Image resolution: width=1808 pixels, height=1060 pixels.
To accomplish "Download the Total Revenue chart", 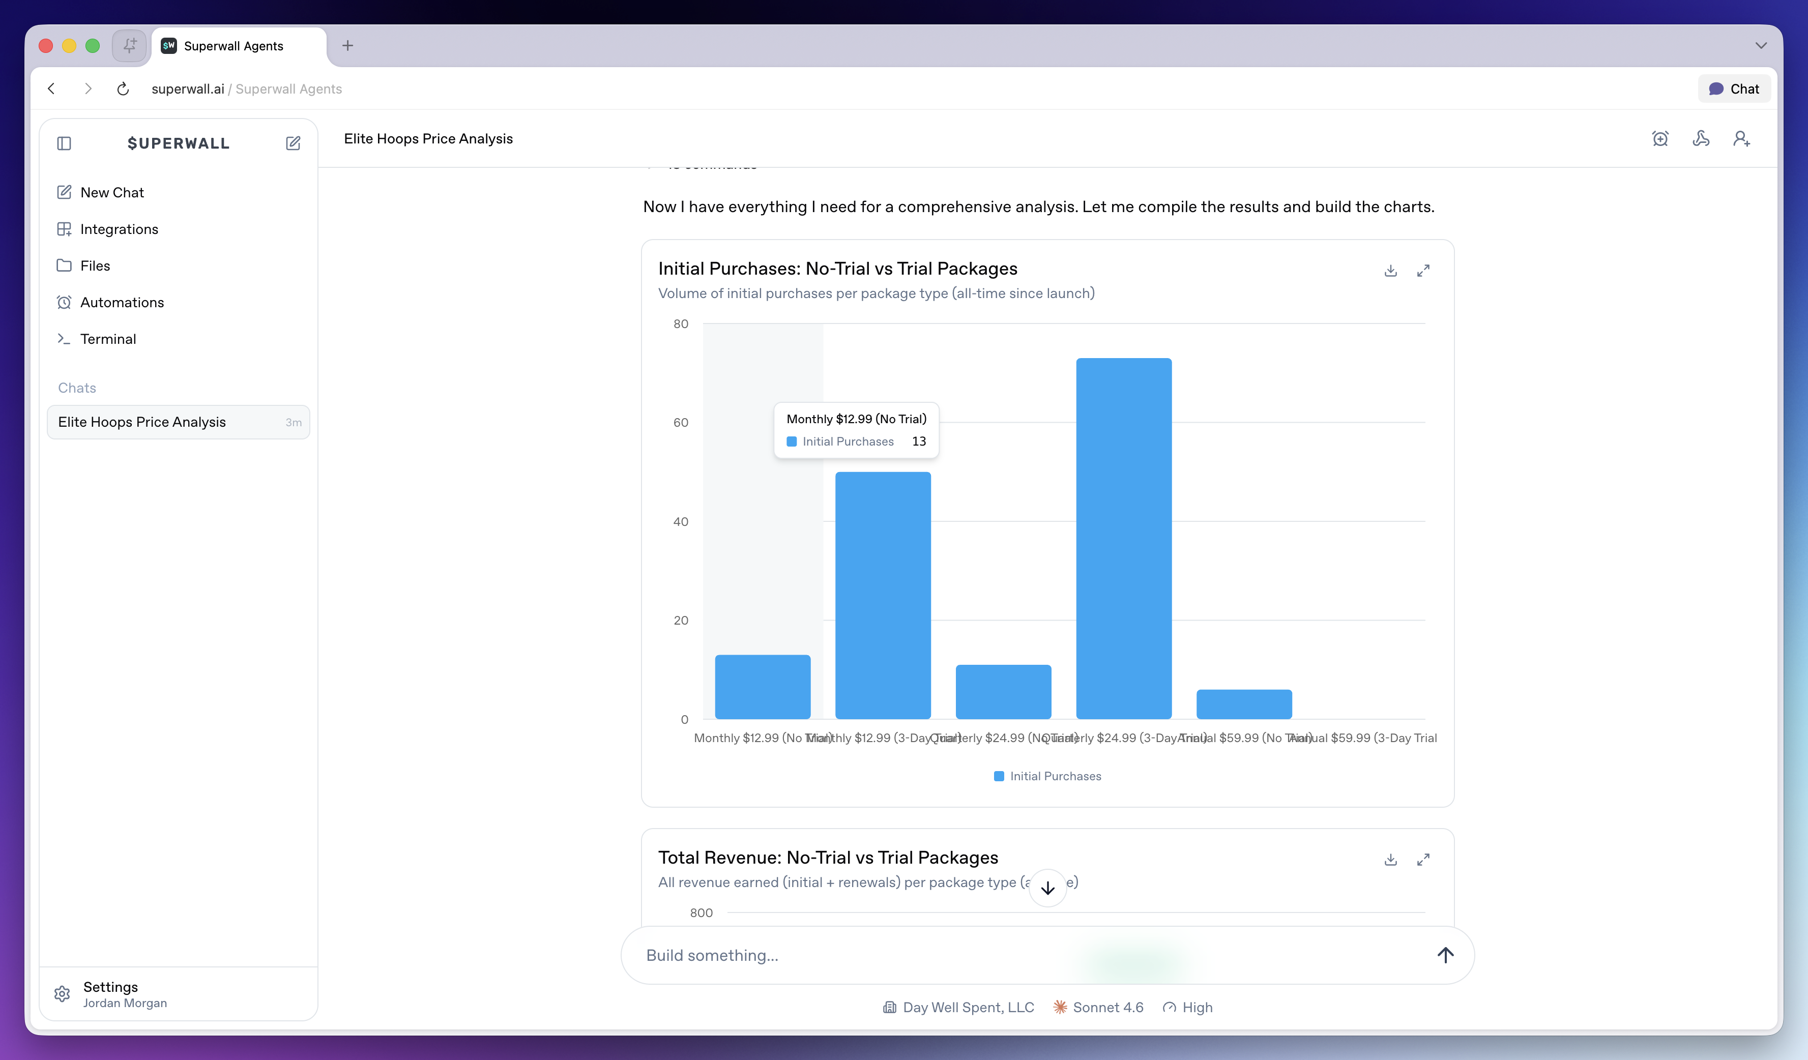I will click(1390, 859).
